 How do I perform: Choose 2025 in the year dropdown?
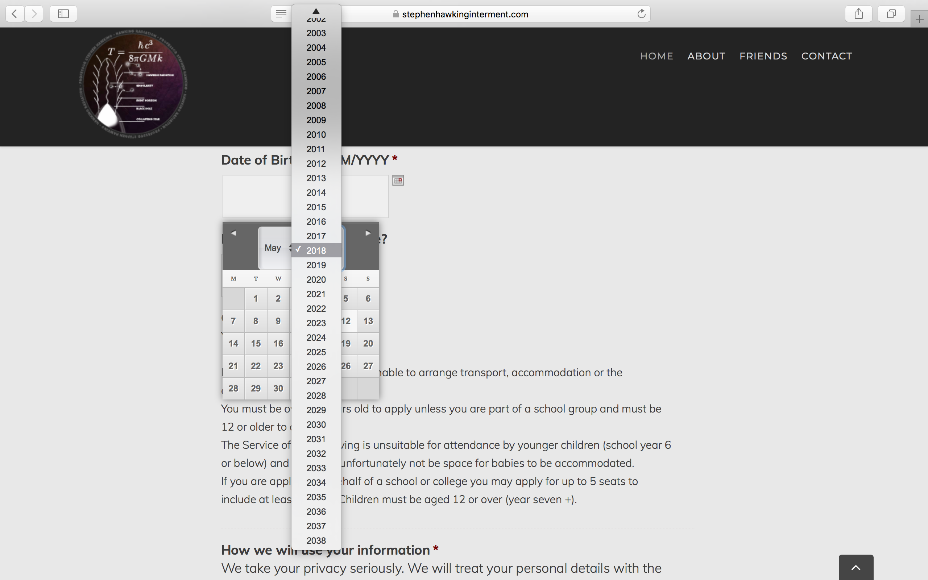coord(316,352)
